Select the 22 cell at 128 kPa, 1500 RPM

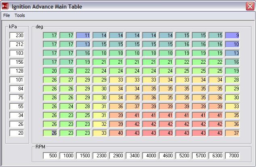tap(83, 71)
